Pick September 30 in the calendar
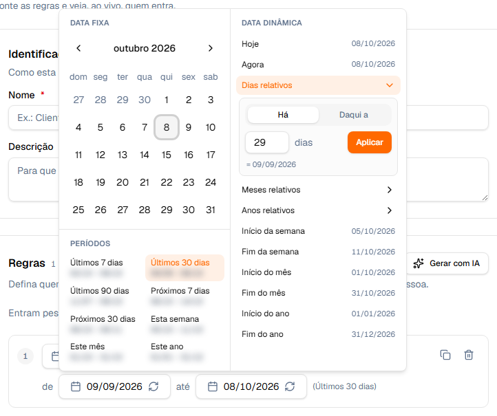This screenshot has height=416, width=497. [145, 100]
